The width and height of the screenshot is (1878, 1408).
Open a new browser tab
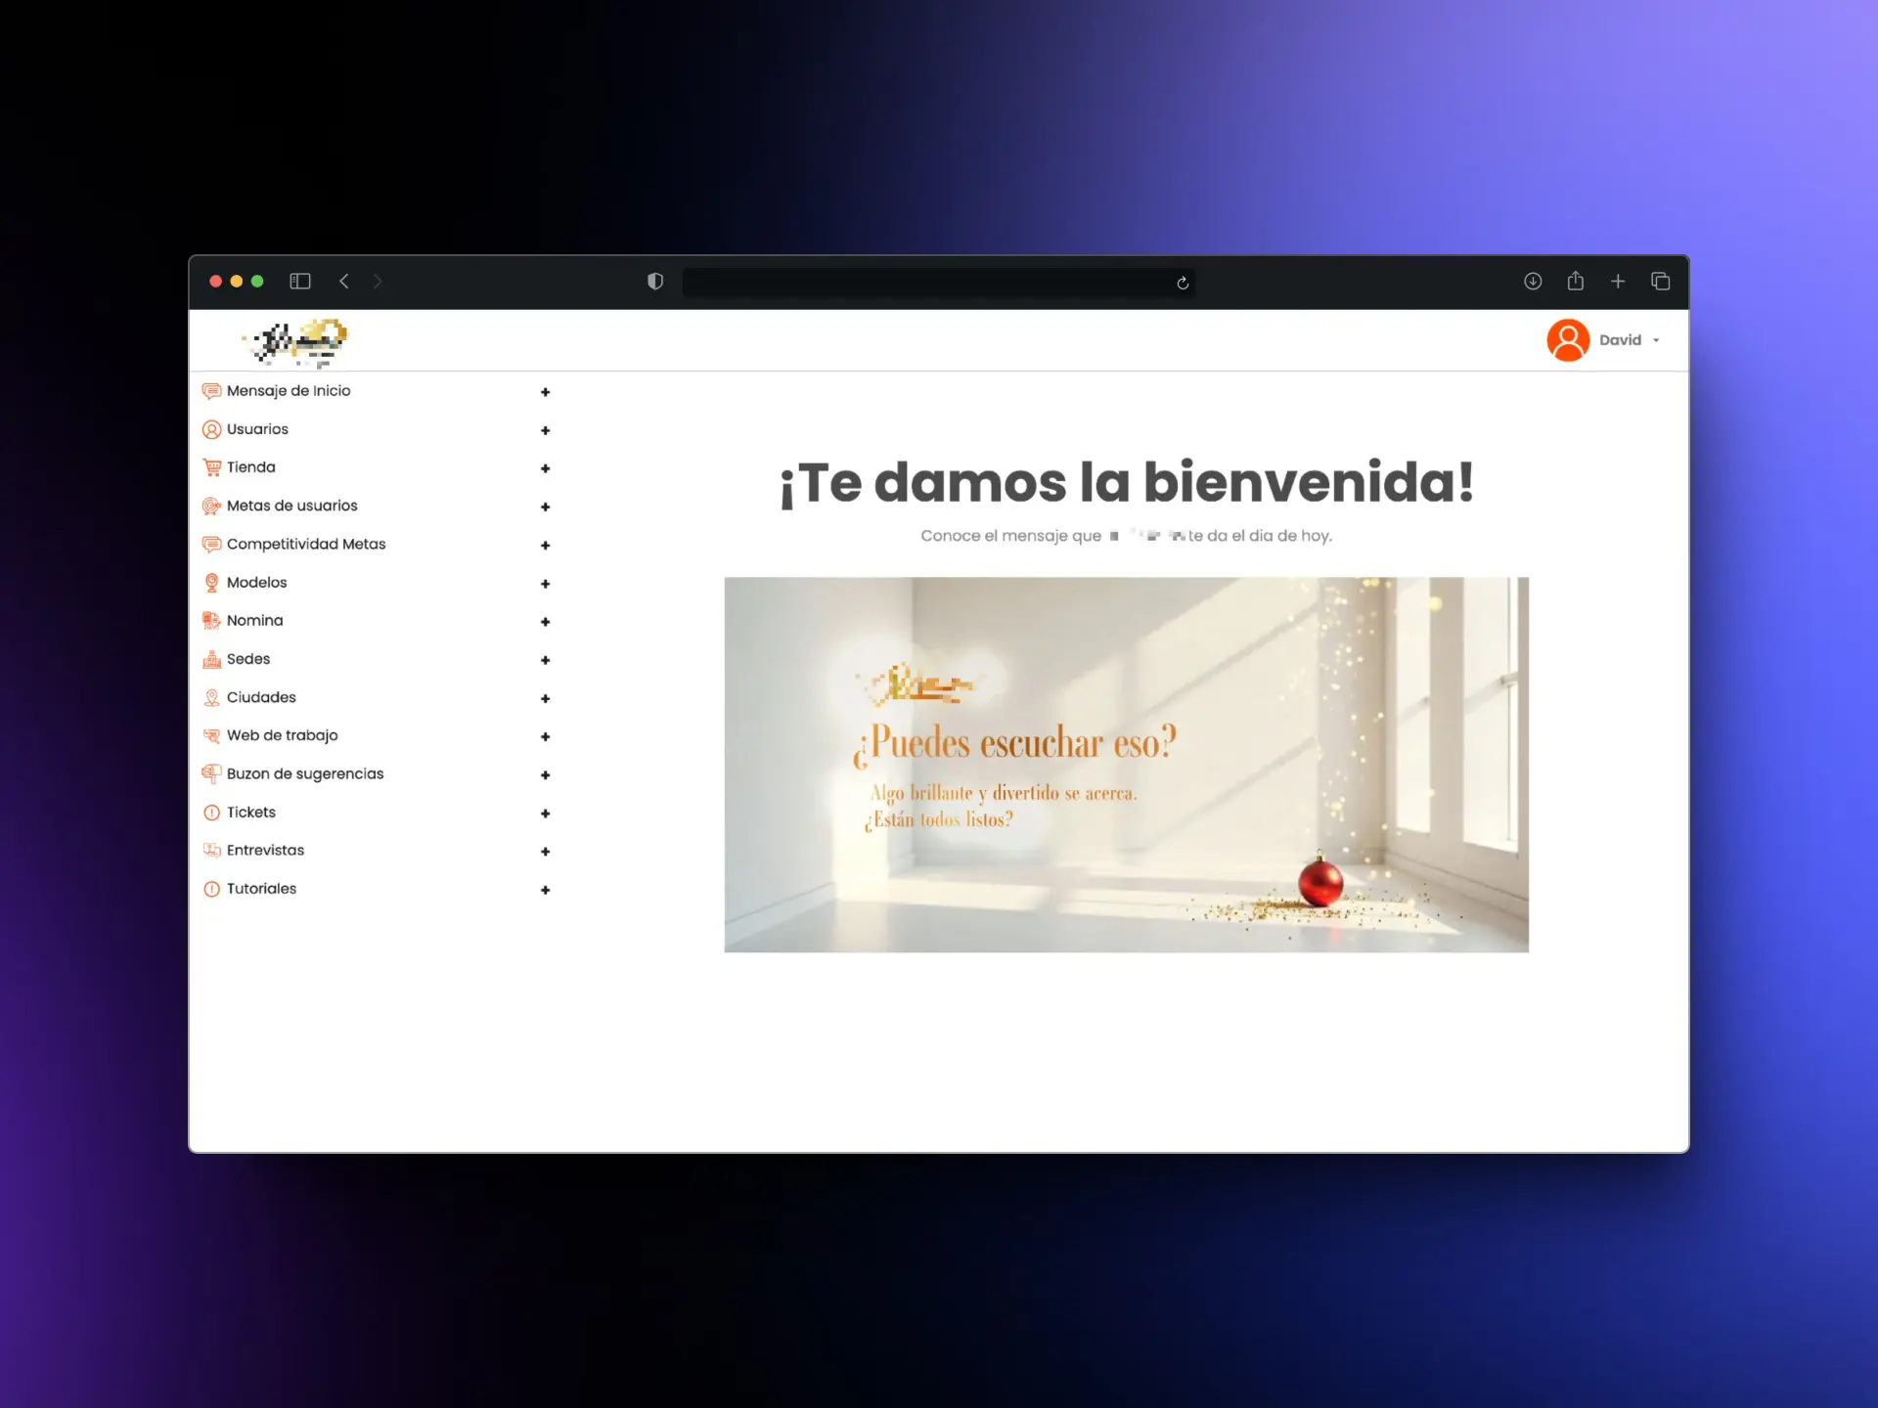1618,282
